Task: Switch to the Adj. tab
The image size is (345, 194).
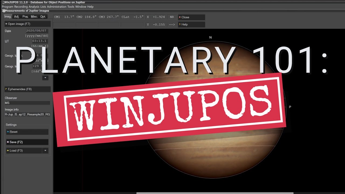Action: (x=17, y=16)
